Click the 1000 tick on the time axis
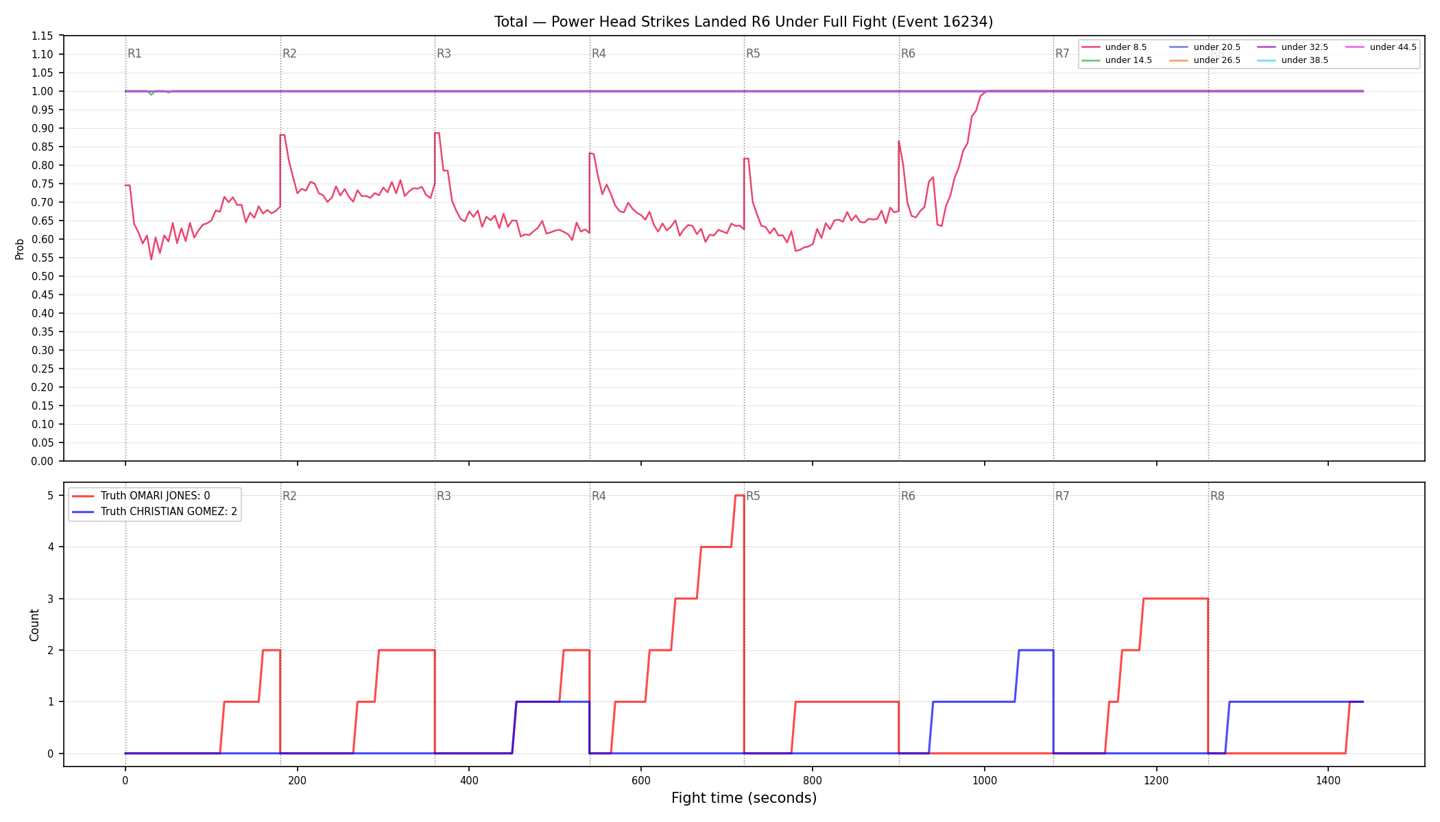 pos(985,780)
